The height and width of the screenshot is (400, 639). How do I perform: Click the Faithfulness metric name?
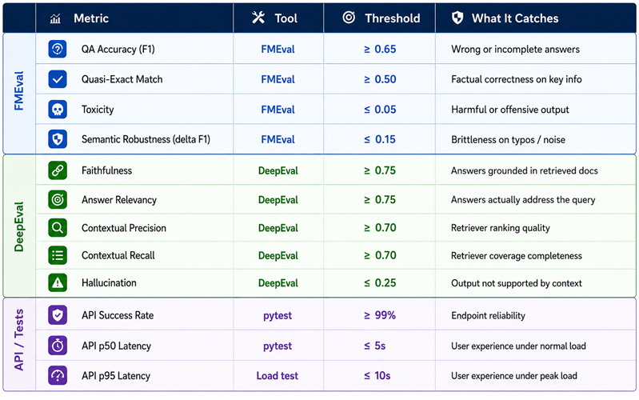[107, 170]
